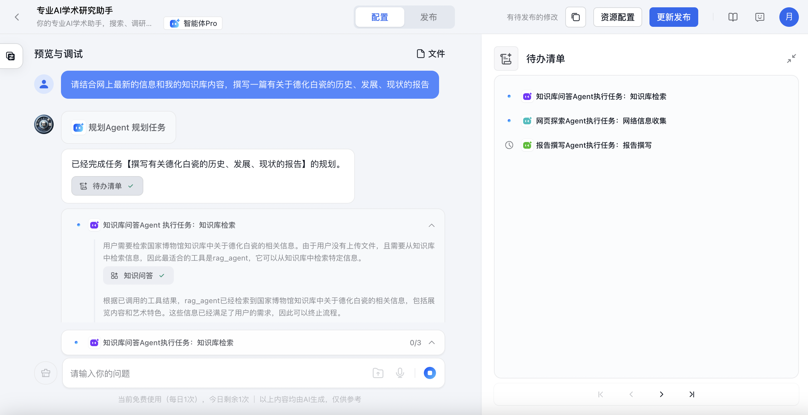Focus the 请输入你的问题 input field
Screen dimensions: 808x415
(x=216, y=373)
